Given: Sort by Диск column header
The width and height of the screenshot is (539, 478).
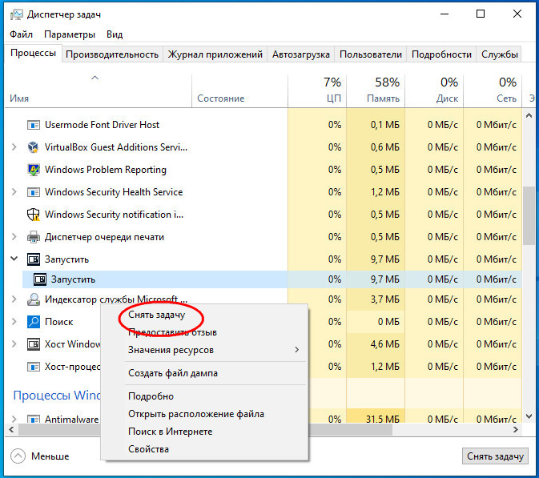Looking at the screenshot, I should [x=434, y=90].
